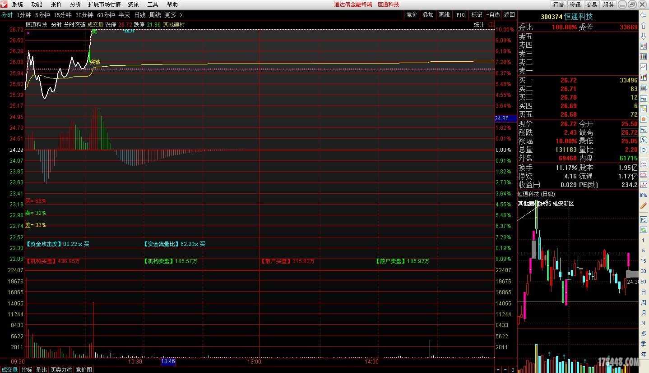Switch daily chart to 60 minute period
Viewport: 649px width, 373px height.
[643, 282]
